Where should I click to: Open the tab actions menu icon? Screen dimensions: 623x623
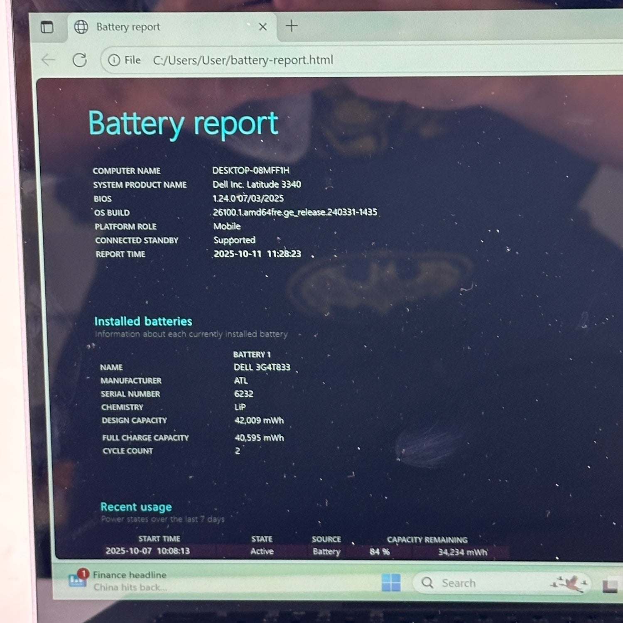coord(47,27)
